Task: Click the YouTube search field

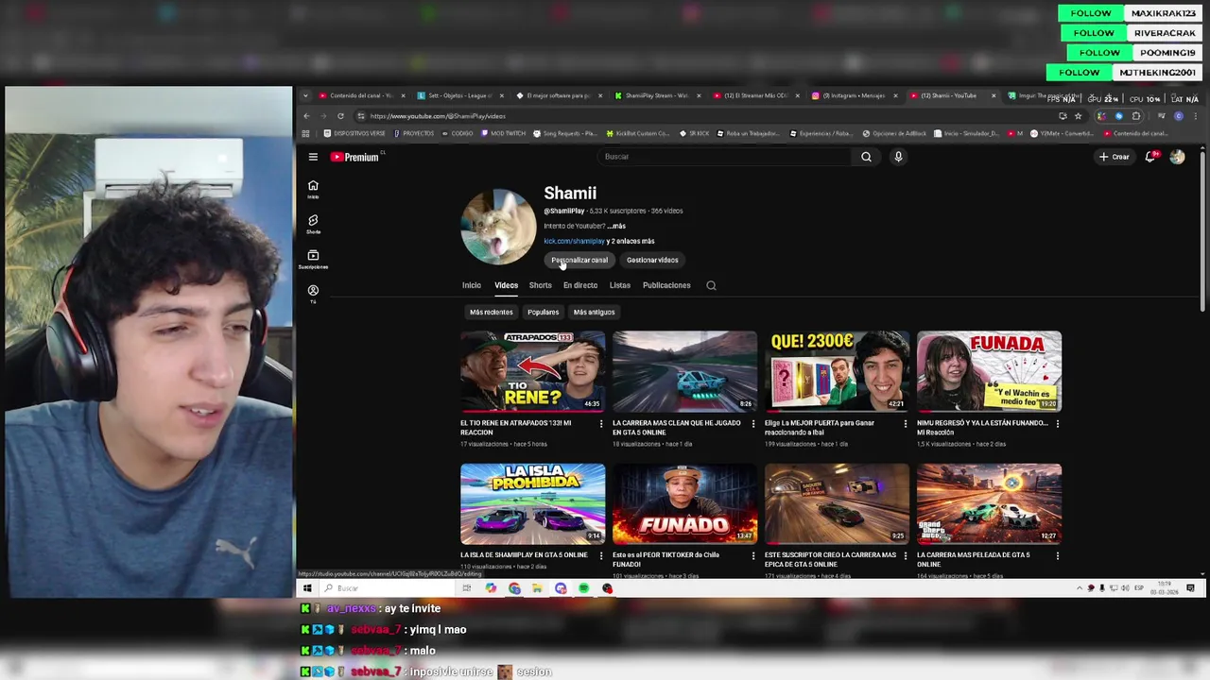Action: [723, 157]
